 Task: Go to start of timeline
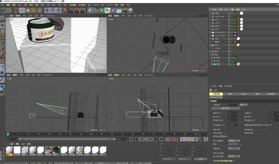(131, 139)
